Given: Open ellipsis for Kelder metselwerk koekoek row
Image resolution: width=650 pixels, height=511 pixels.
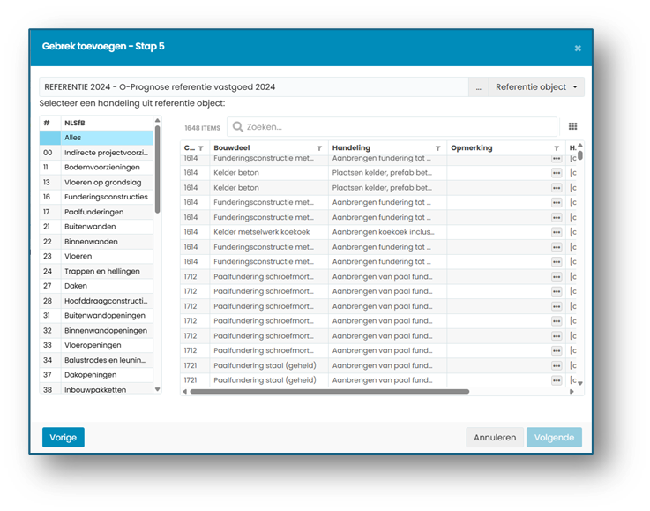Looking at the screenshot, I should tap(557, 232).
